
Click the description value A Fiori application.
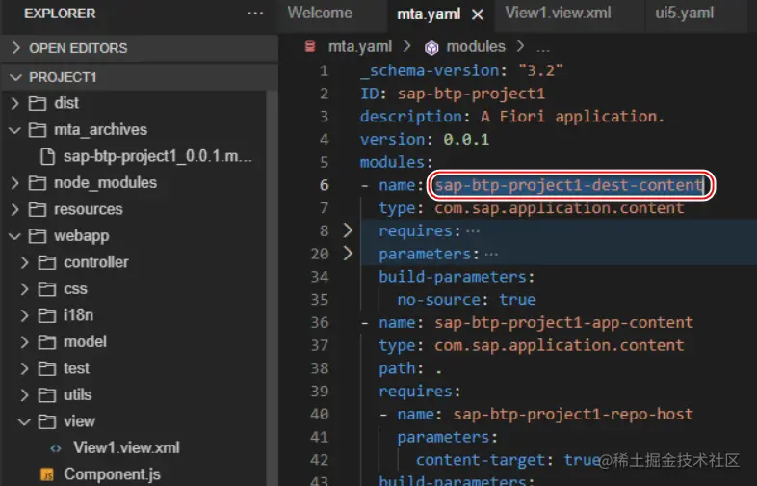[x=572, y=116]
